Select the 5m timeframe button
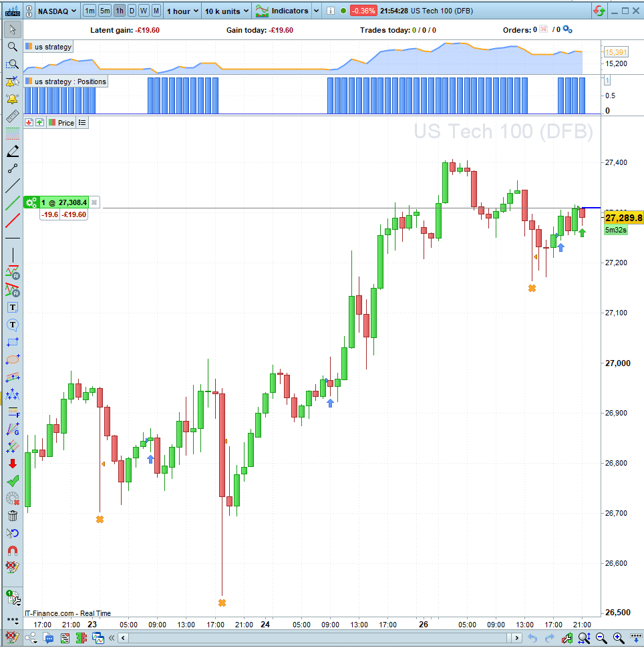The width and height of the screenshot is (644, 648). point(105,11)
